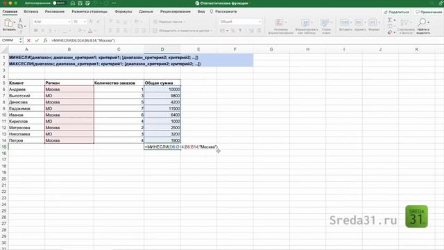
Task: Expand the Paste options arrow
Action: pyautogui.click(x=15, y=22)
